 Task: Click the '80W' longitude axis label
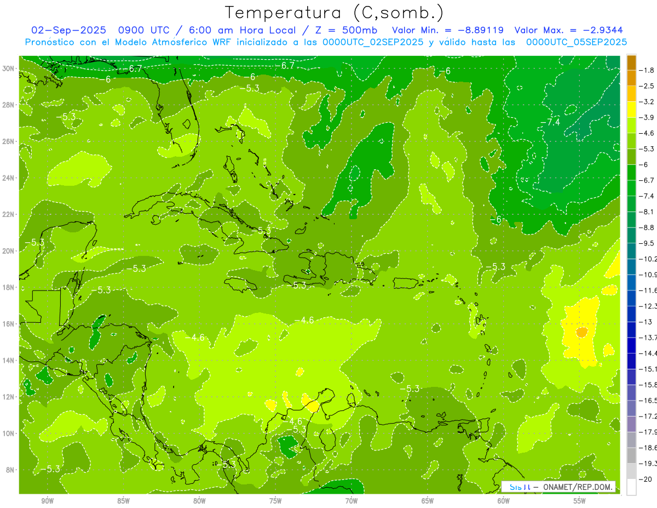(x=199, y=501)
